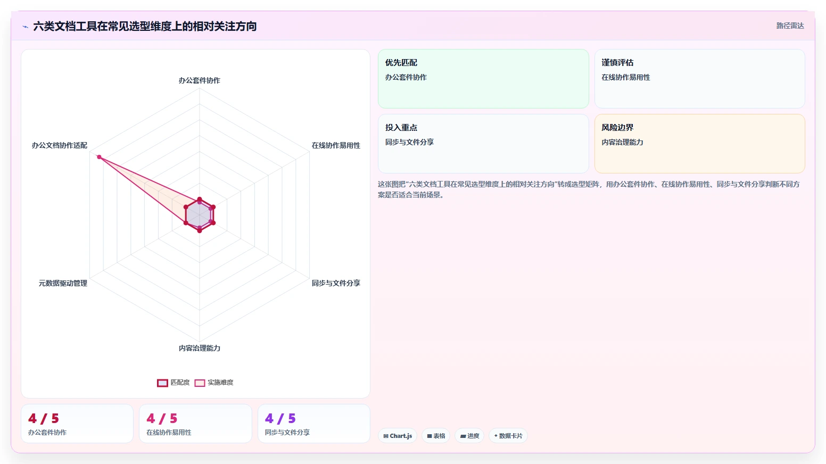Click the 办公文档协作适配 radar axis label
This screenshot has height=464, width=826.
tap(60, 145)
